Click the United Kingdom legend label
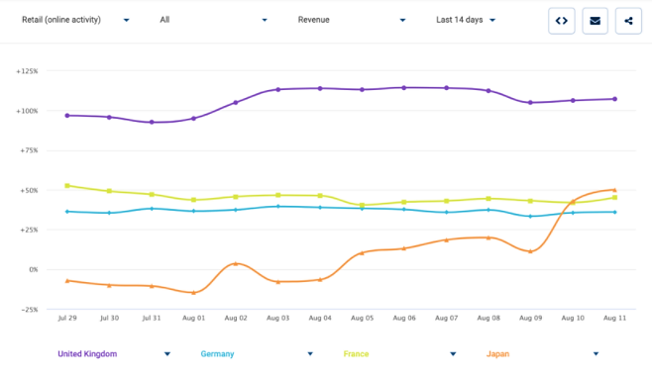 click(87, 354)
